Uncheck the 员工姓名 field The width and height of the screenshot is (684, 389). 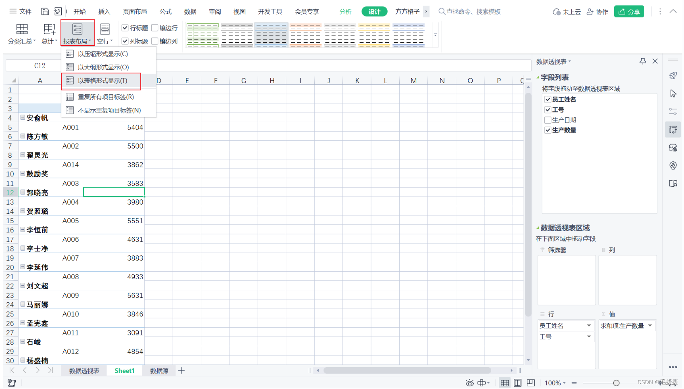click(548, 99)
